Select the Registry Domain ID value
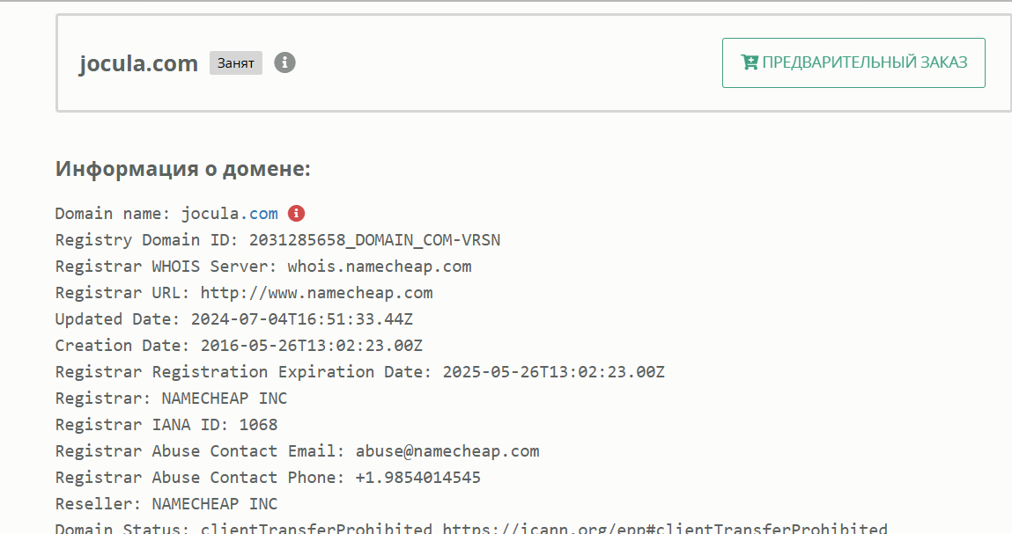This screenshot has height=534, width=1012. 374,240
